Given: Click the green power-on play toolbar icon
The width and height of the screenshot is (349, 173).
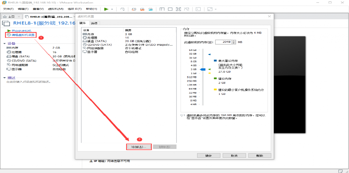Looking at the screenshot, I should click(106, 9).
